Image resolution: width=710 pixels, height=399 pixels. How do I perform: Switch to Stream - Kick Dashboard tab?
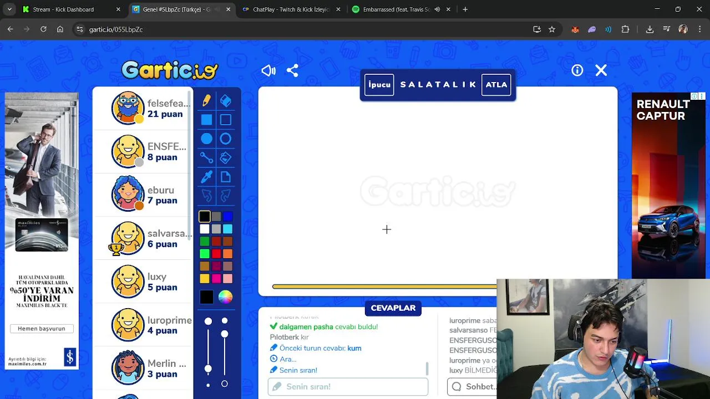coord(71,9)
